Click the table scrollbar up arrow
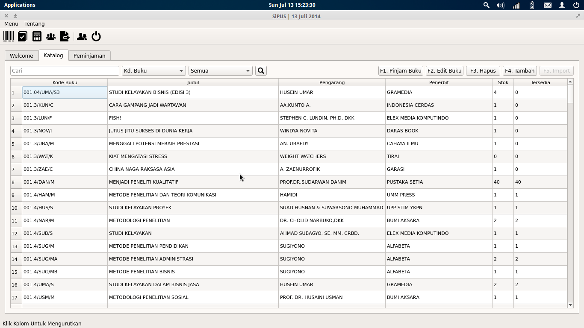The width and height of the screenshot is (584, 328). point(570,82)
